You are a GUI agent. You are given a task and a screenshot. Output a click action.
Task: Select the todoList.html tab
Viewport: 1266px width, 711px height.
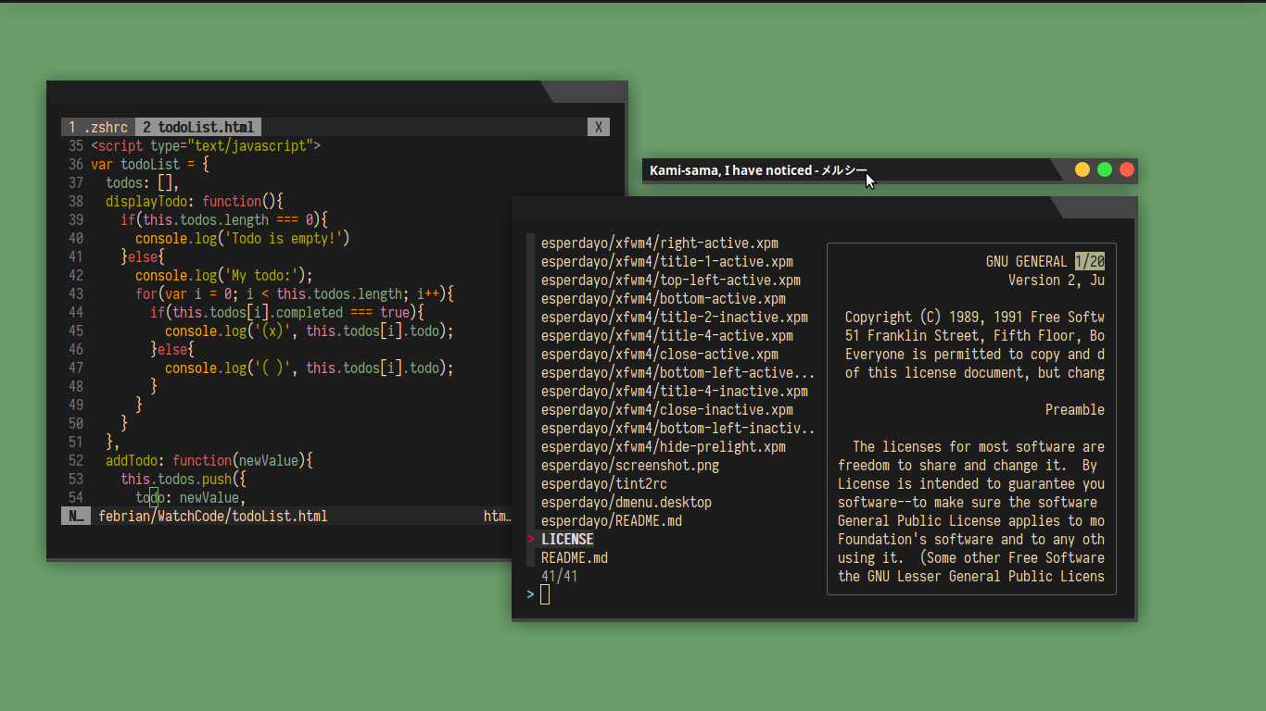click(x=198, y=128)
